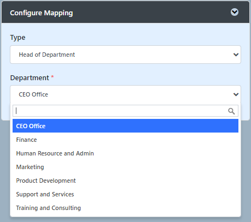Image resolution: width=251 pixels, height=222 pixels.
Task: Open the Head of Department type dropdown
Action: 125,55
